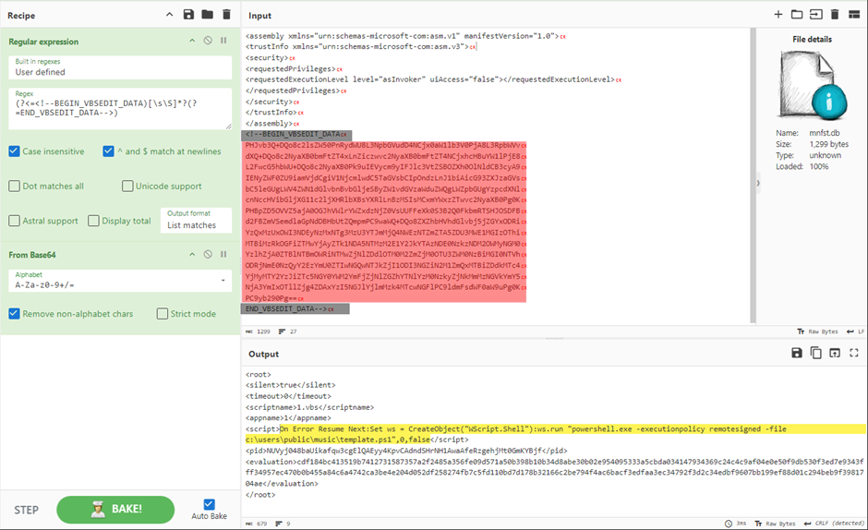
Task: Click the From Base64 operation title
Action: [x=32, y=255]
